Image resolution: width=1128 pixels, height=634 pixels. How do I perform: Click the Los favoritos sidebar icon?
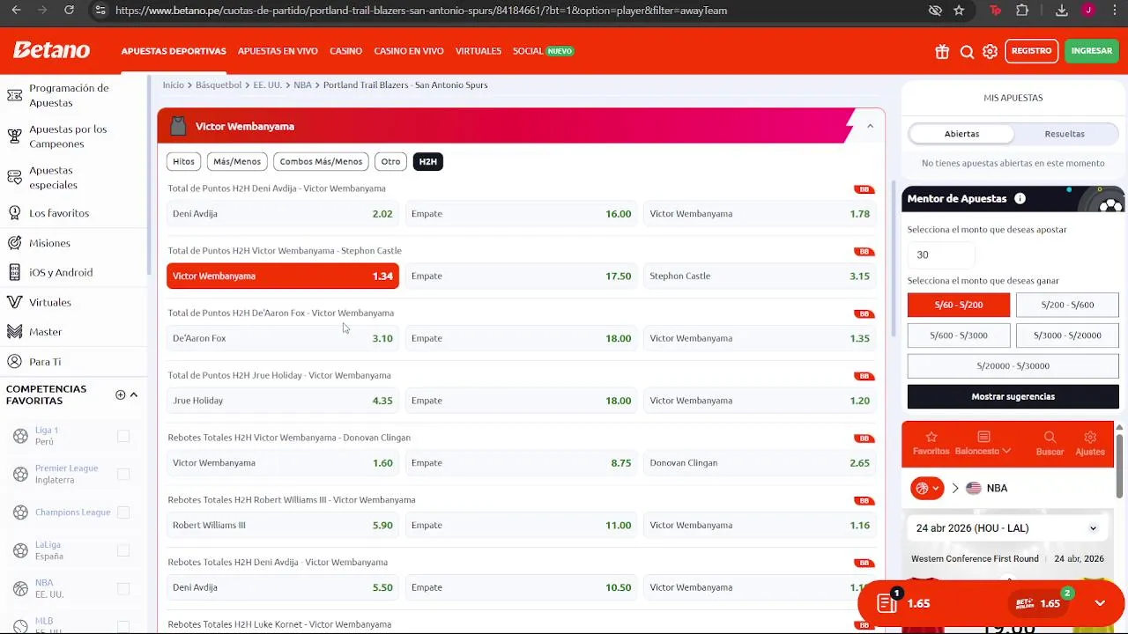coord(14,213)
